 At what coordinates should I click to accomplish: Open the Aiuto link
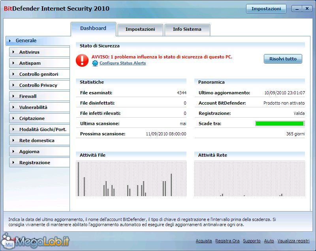(269, 241)
